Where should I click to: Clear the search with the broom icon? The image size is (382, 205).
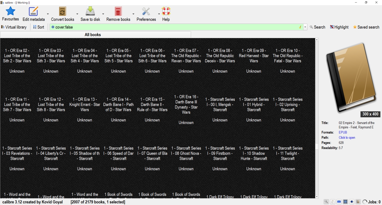[300, 27]
